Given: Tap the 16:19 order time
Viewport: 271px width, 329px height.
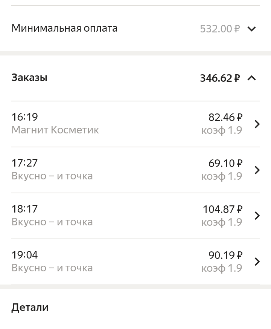Looking at the screenshot, I should [25, 117].
